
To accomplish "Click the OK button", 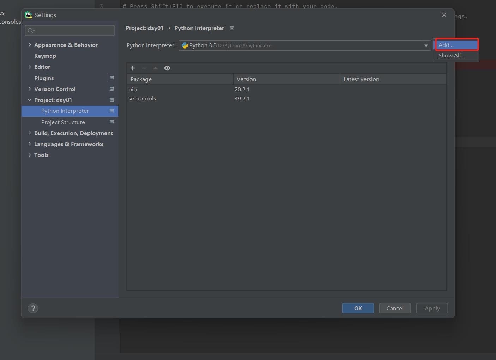I will (358, 308).
